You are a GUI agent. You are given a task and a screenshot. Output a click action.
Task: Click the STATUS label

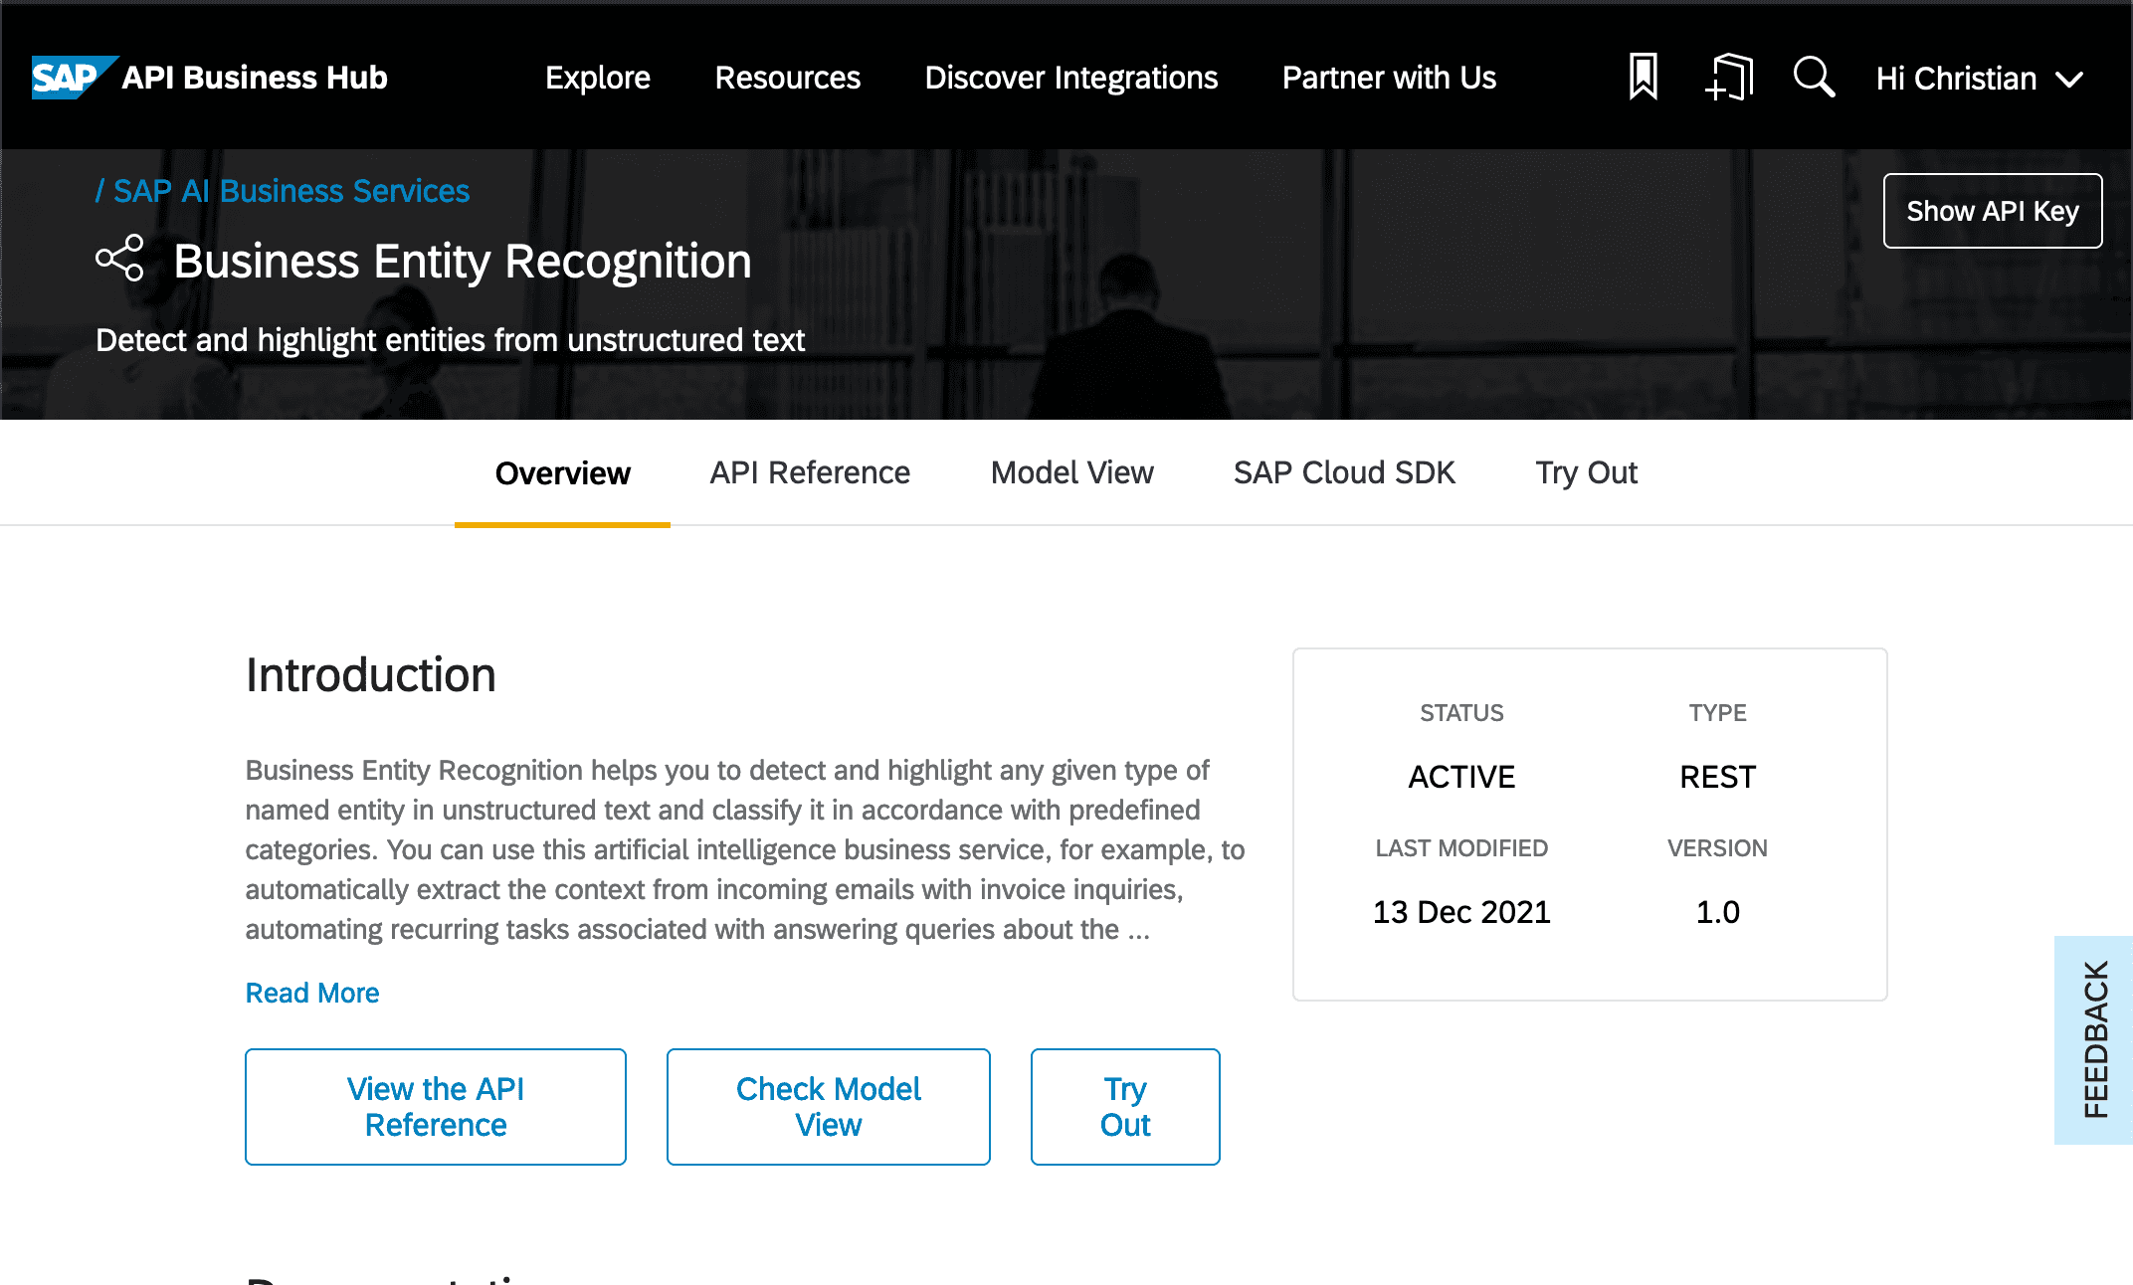pyautogui.click(x=1461, y=713)
